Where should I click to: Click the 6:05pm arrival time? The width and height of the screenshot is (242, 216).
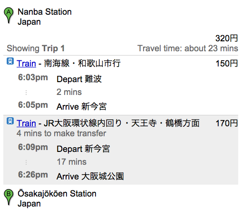(x=33, y=105)
